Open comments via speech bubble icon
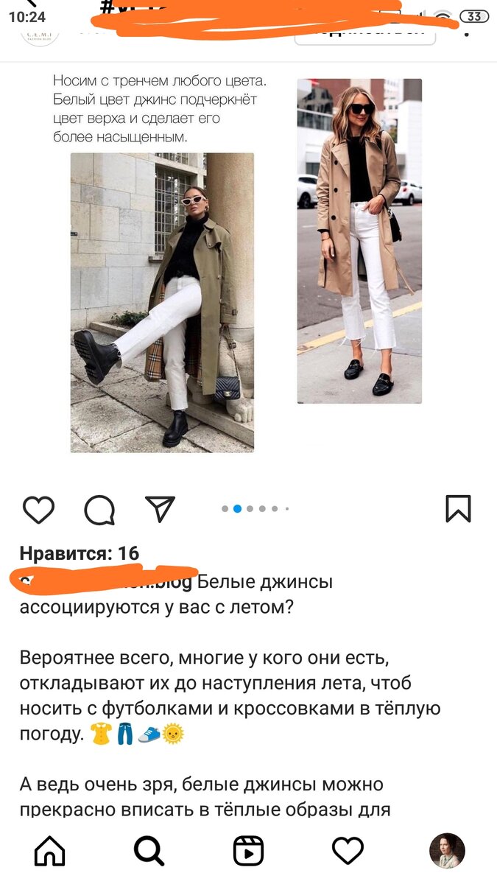Viewport: 497px width, 884px height. [99, 509]
